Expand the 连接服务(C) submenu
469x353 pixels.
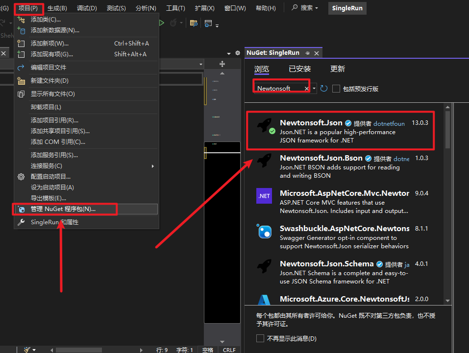[x=86, y=166]
